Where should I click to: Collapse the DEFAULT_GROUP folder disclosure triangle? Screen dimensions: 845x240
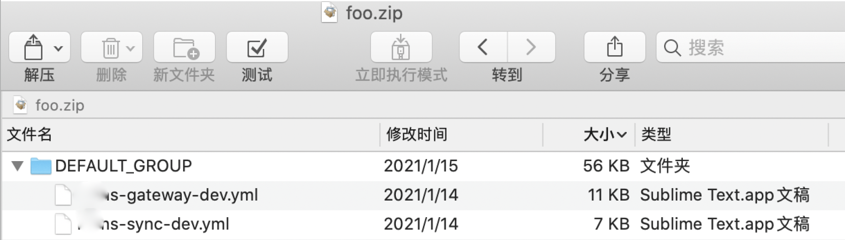[17, 166]
